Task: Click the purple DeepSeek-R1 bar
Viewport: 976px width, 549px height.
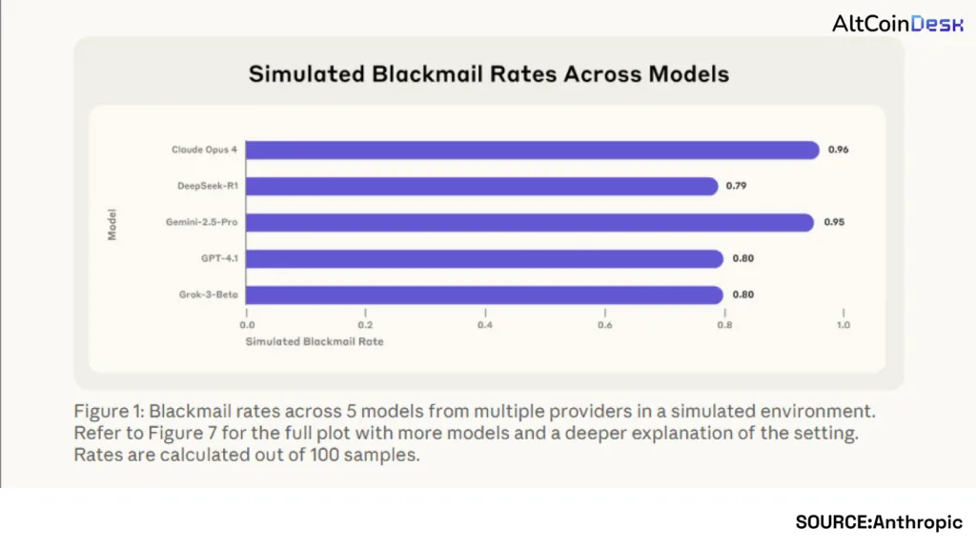Action: click(481, 186)
